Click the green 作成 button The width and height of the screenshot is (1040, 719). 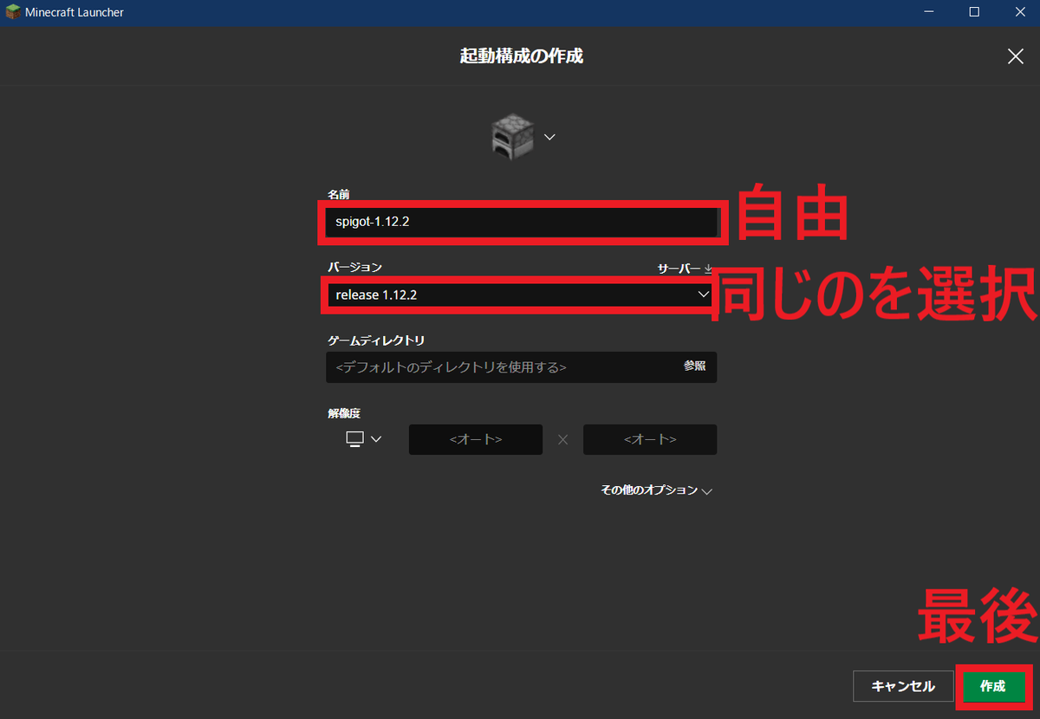[993, 686]
